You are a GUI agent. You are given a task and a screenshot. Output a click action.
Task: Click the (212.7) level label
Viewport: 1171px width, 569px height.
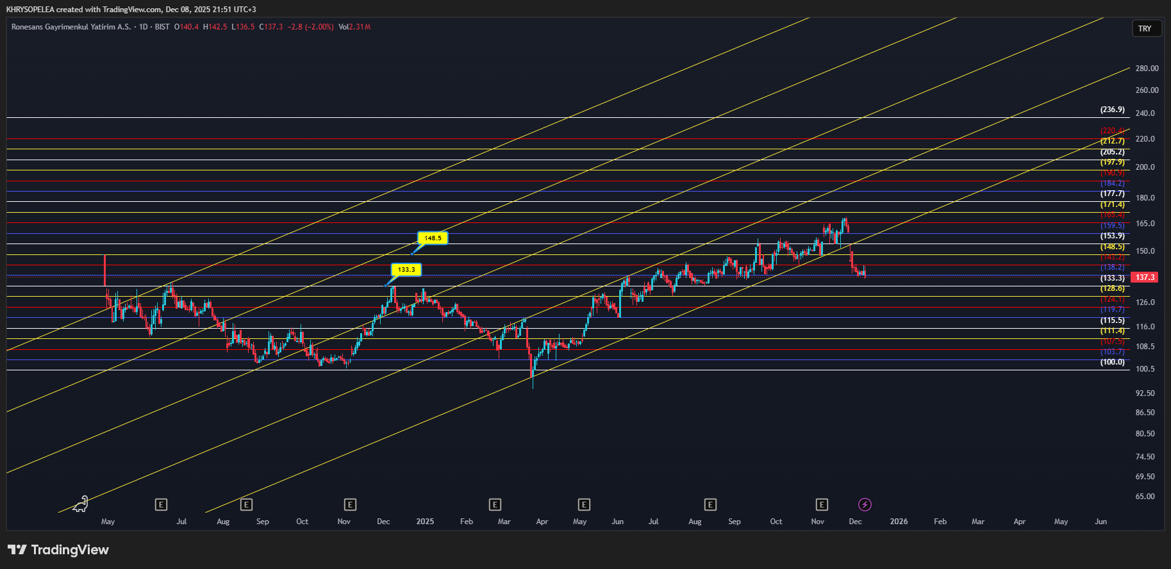[1113, 141]
